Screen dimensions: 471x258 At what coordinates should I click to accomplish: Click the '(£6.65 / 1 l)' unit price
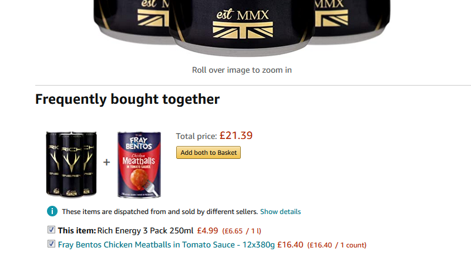(x=242, y=230)
